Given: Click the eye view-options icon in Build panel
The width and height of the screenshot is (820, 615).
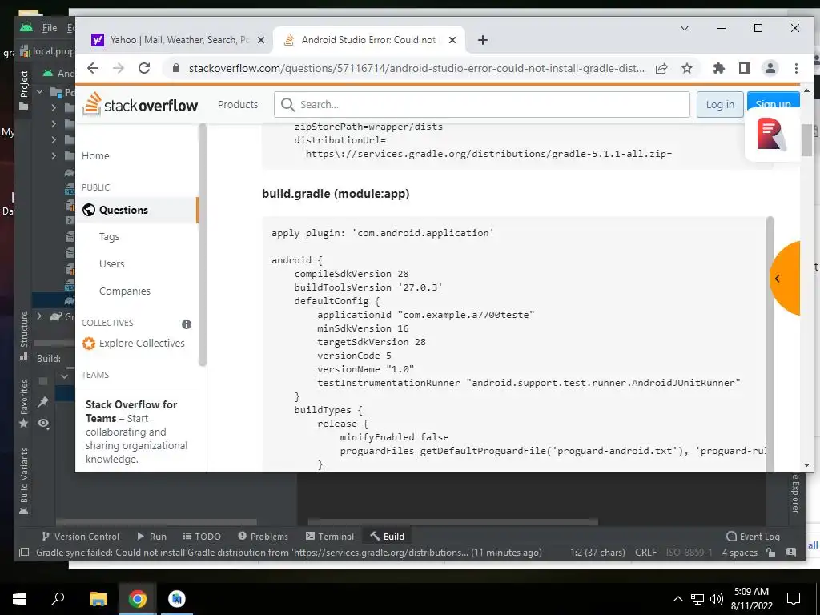Looking at the screenshot, I should coord(43,424).
